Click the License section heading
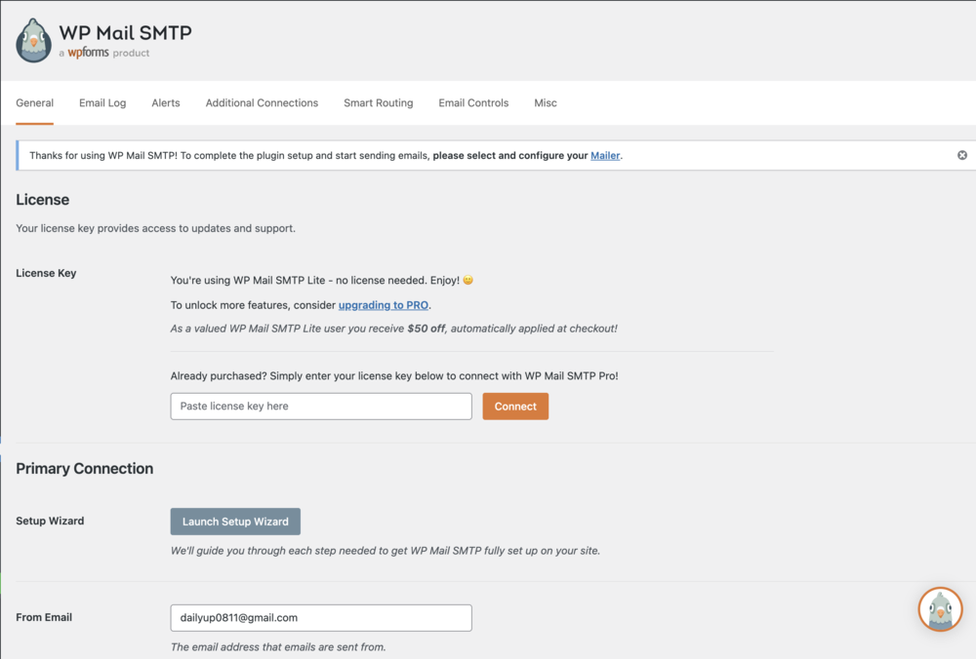 coord(42,200)
